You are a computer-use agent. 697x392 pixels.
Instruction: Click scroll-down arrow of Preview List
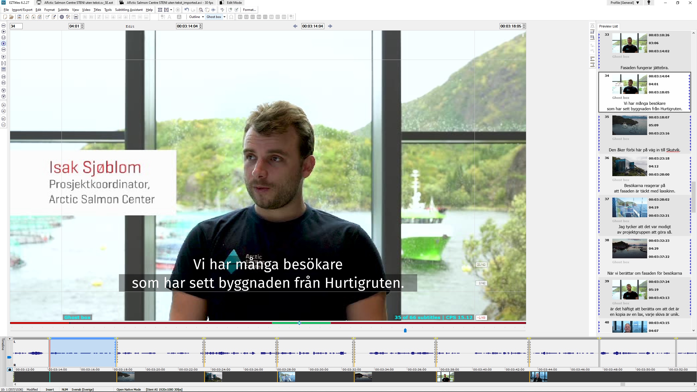pyautogui.click(x=693, y=330)
